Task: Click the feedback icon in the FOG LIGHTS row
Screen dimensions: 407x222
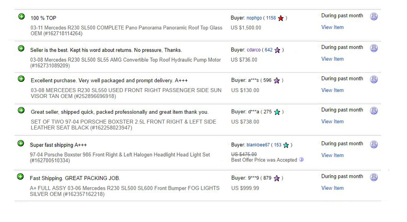Action: (x=374, y=178)
